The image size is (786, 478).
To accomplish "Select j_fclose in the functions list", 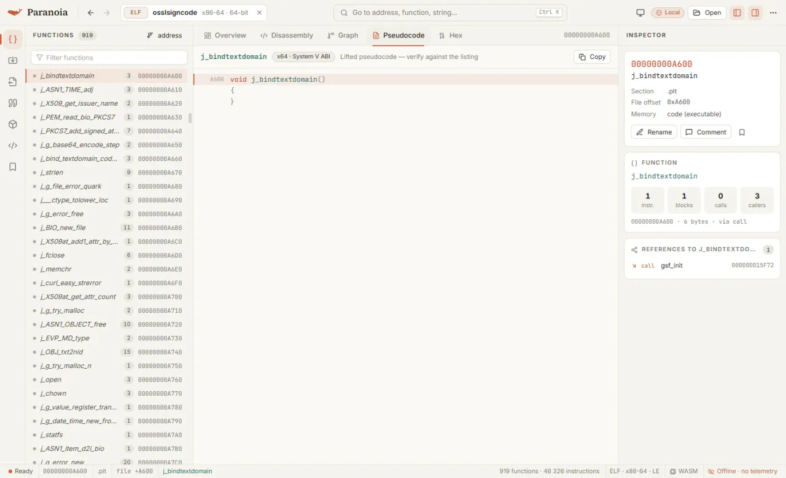I will (107, 256).
